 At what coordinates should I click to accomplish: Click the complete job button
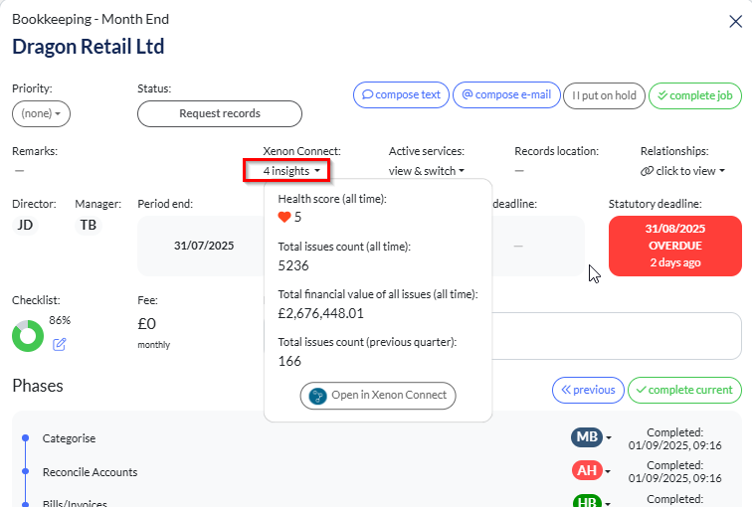pos(695,95)
